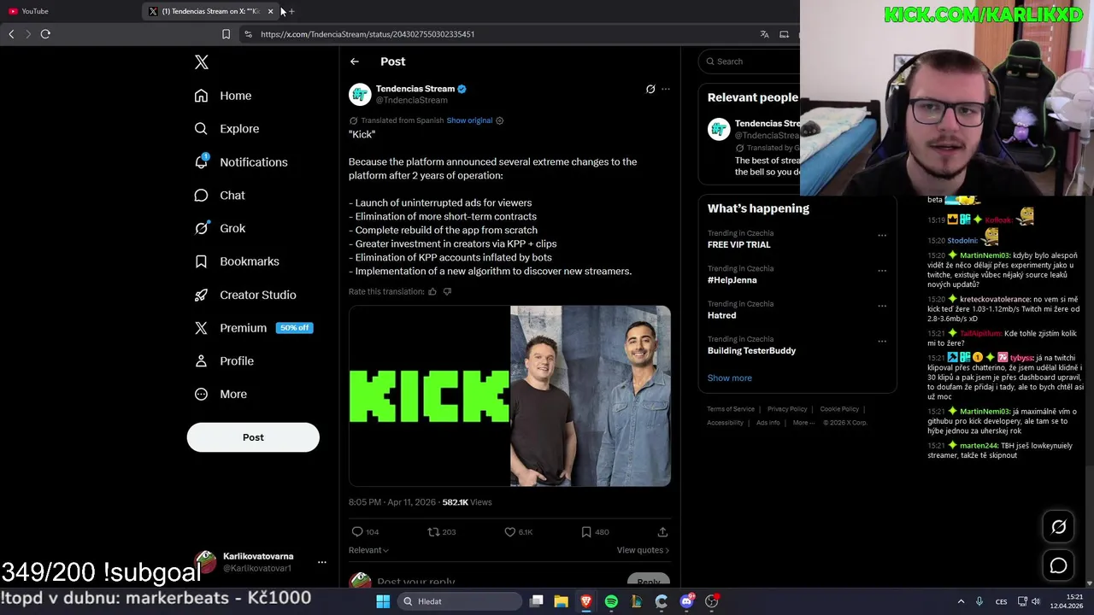The height and width of the screenshot is (615, 1094).
Task: Open the photo of two men
Action: coord(591,395)
